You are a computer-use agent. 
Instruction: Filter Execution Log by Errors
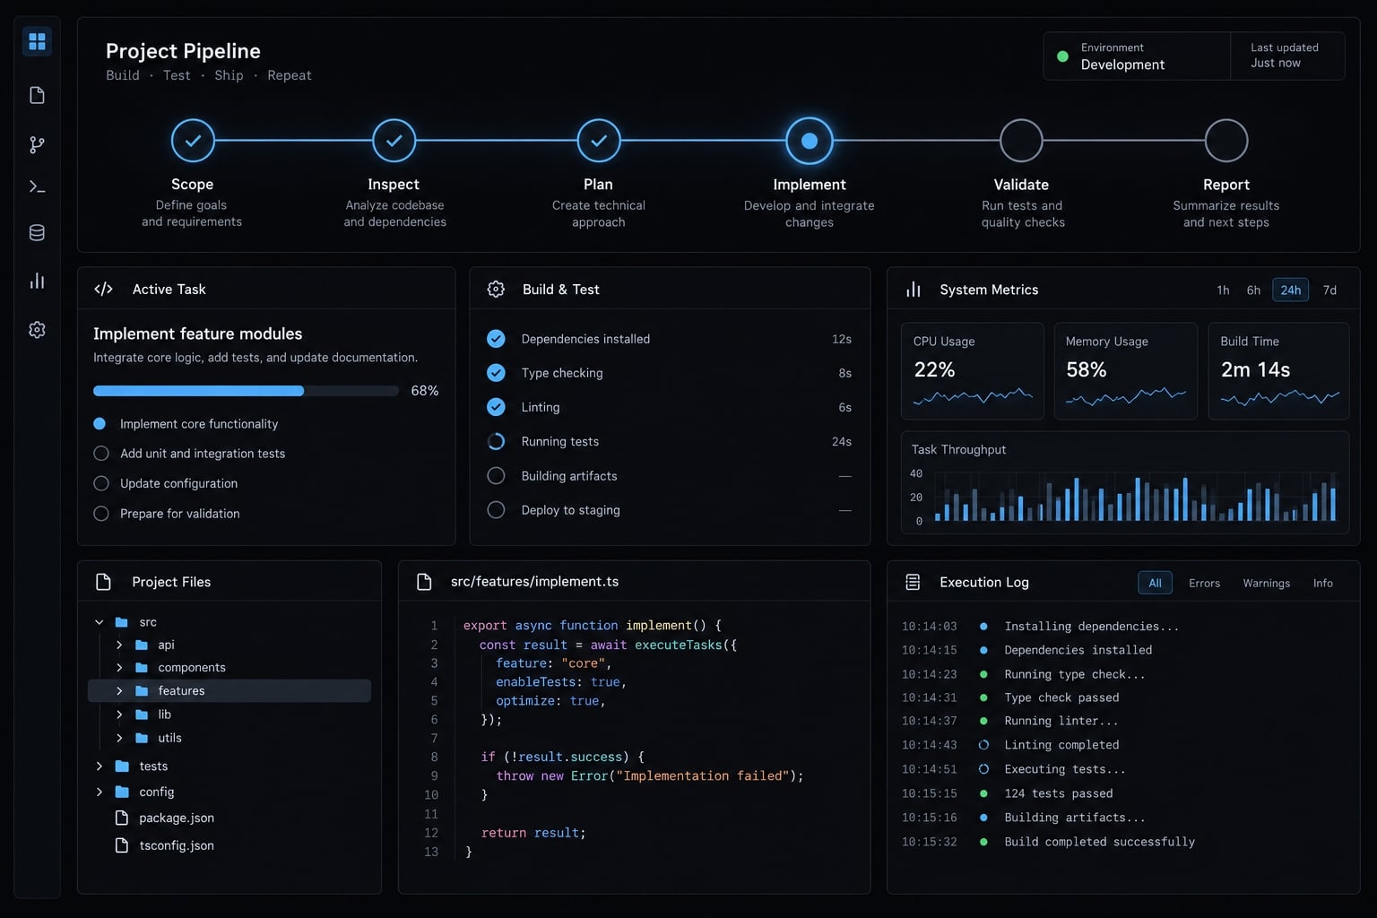pyautogui.click(x=1204, y=583)
